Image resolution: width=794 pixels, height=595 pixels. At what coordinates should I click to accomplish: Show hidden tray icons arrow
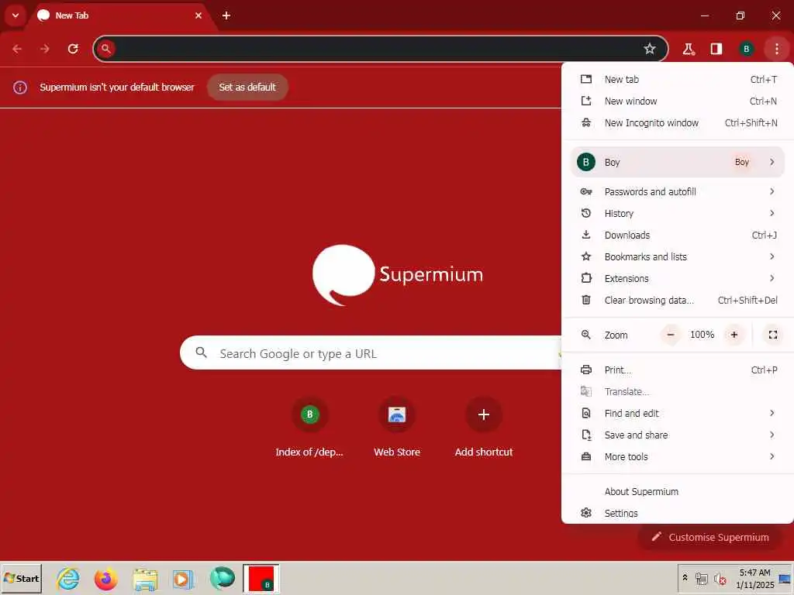pyautogui.click(x=685, y=577)
